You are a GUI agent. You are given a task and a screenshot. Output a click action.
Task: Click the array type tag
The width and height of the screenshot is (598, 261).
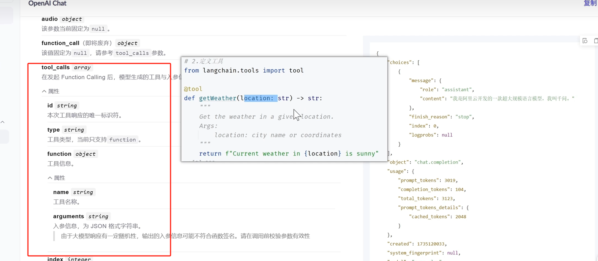[x=82, y=67]
